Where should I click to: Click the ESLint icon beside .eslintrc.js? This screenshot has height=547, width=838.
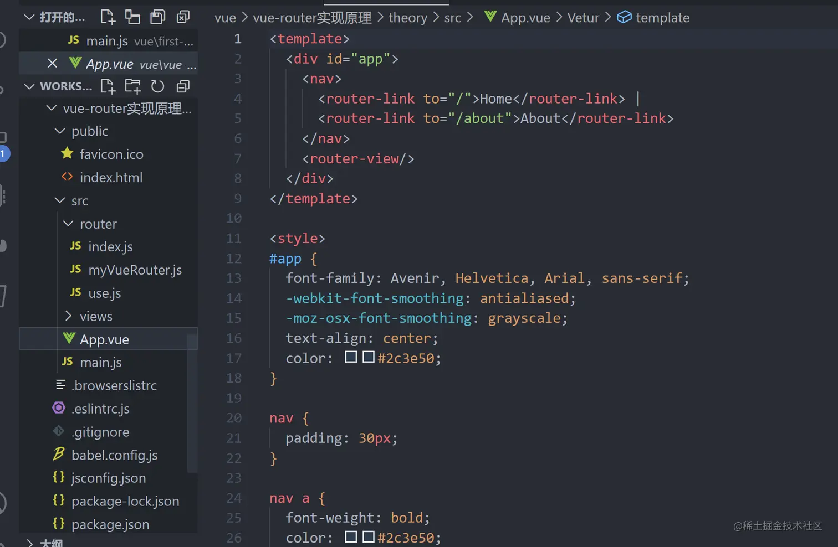59,408
